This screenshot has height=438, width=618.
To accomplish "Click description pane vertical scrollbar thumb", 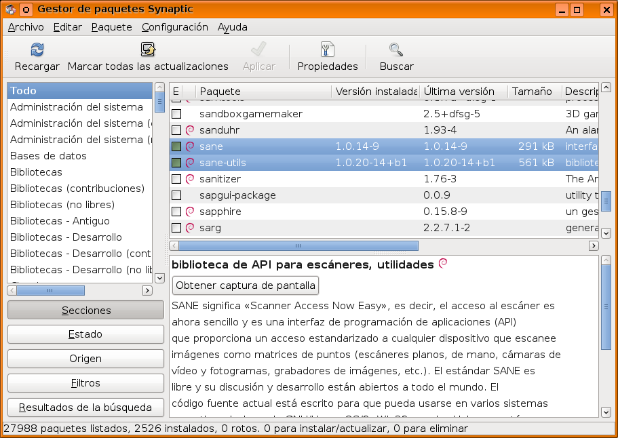I will (606, 307).
